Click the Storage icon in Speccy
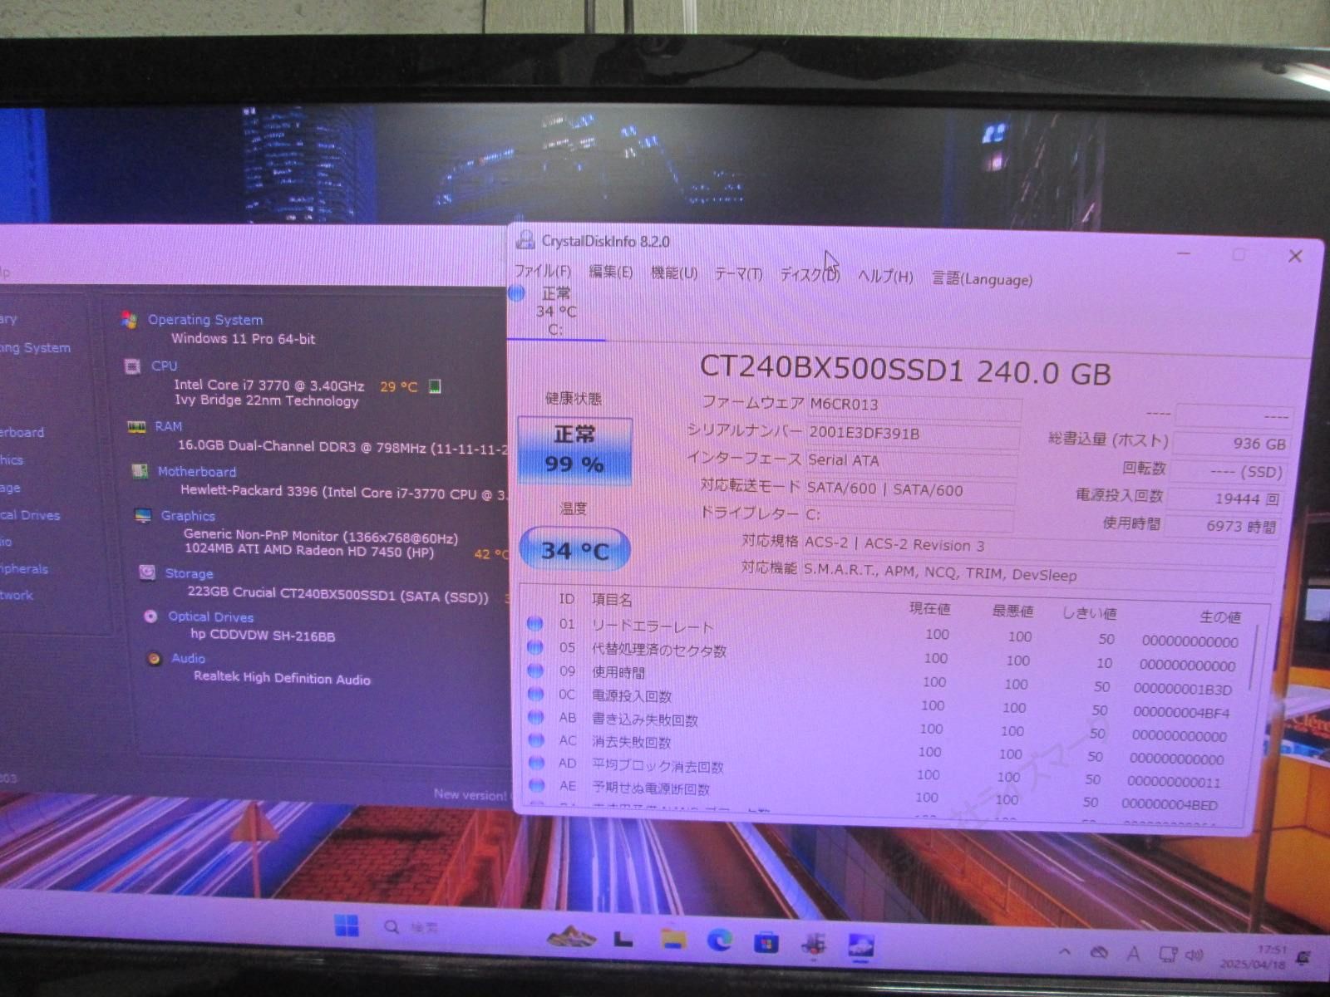1330x997 pixels. 147,572
